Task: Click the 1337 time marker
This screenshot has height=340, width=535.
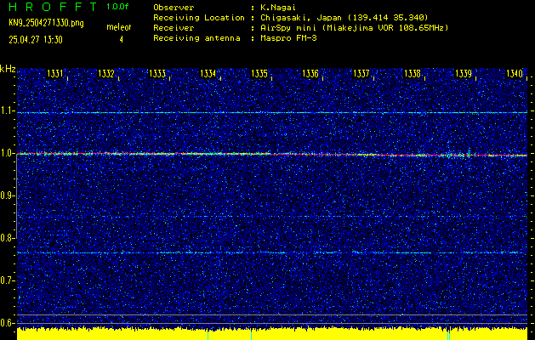Action: tap(361, 74)
